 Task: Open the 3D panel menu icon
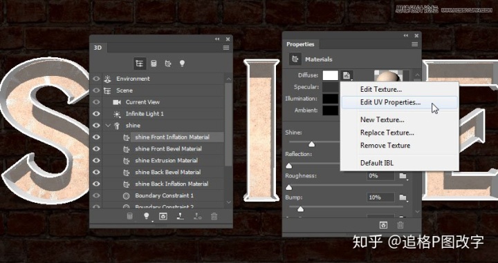coord(226,48)
